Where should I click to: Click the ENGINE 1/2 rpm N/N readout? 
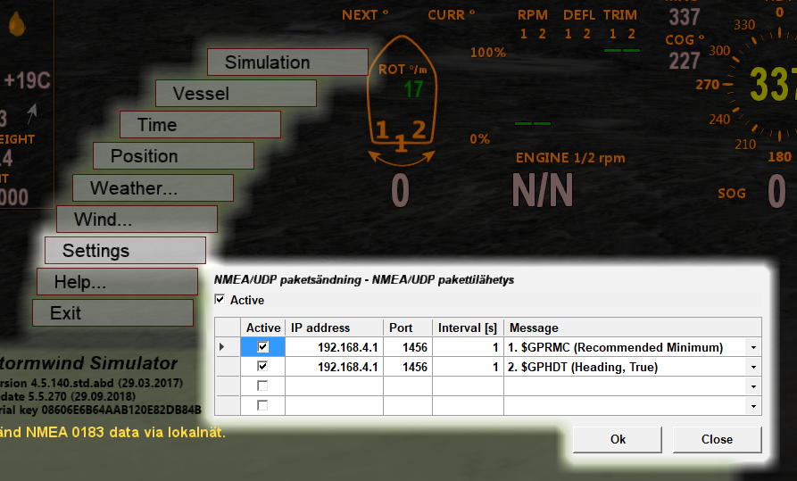point(542,190)
